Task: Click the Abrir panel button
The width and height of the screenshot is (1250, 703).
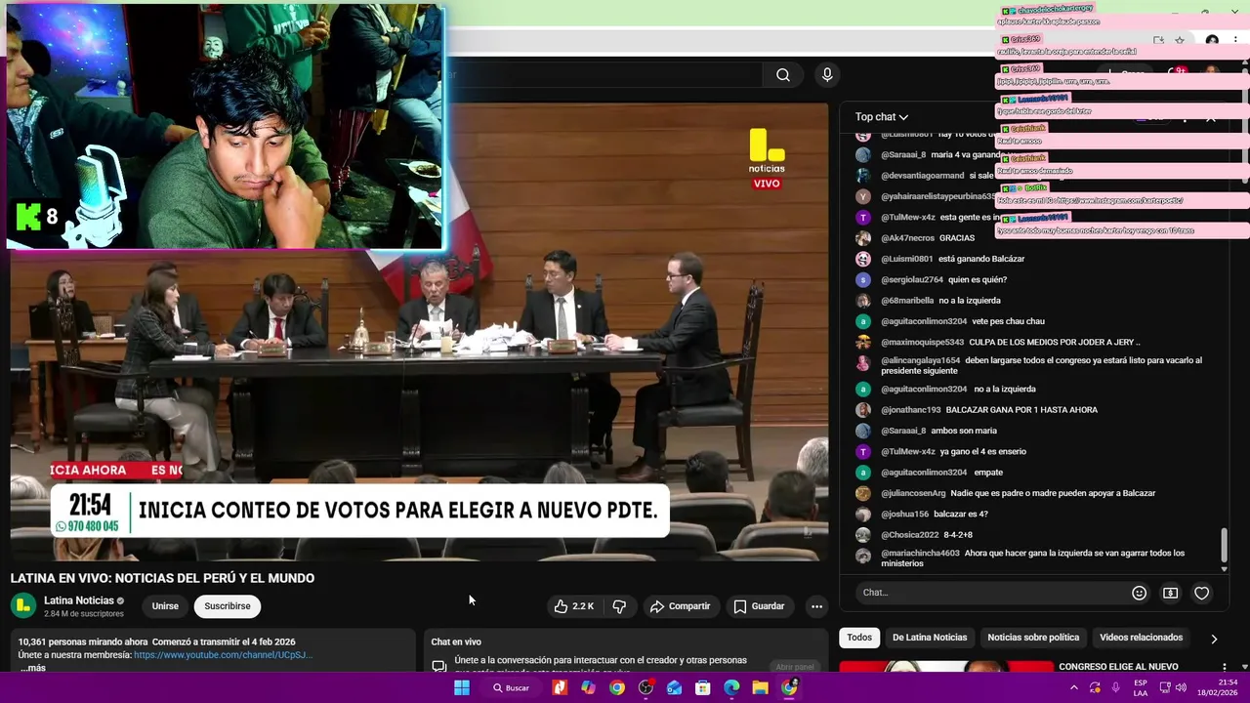Action: [x=794, y=667]
